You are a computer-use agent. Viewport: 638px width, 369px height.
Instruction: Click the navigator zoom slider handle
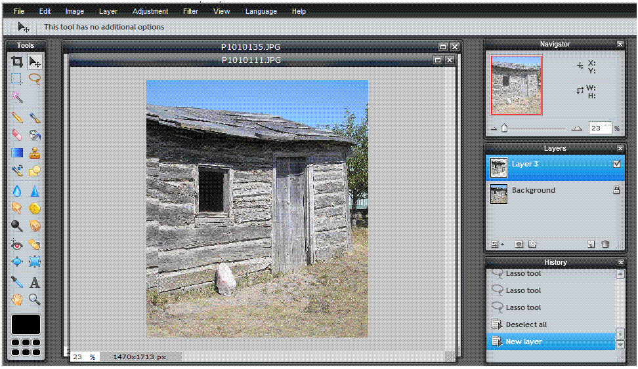tap(504, 128)
